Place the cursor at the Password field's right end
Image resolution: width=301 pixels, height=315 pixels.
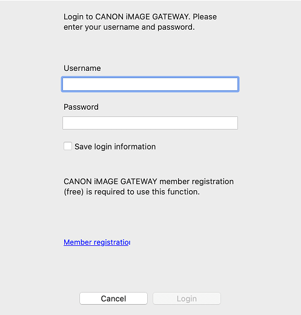235,123
